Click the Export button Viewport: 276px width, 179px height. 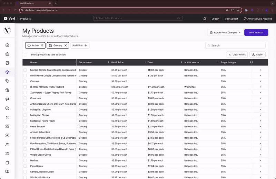tap(257, 55)
